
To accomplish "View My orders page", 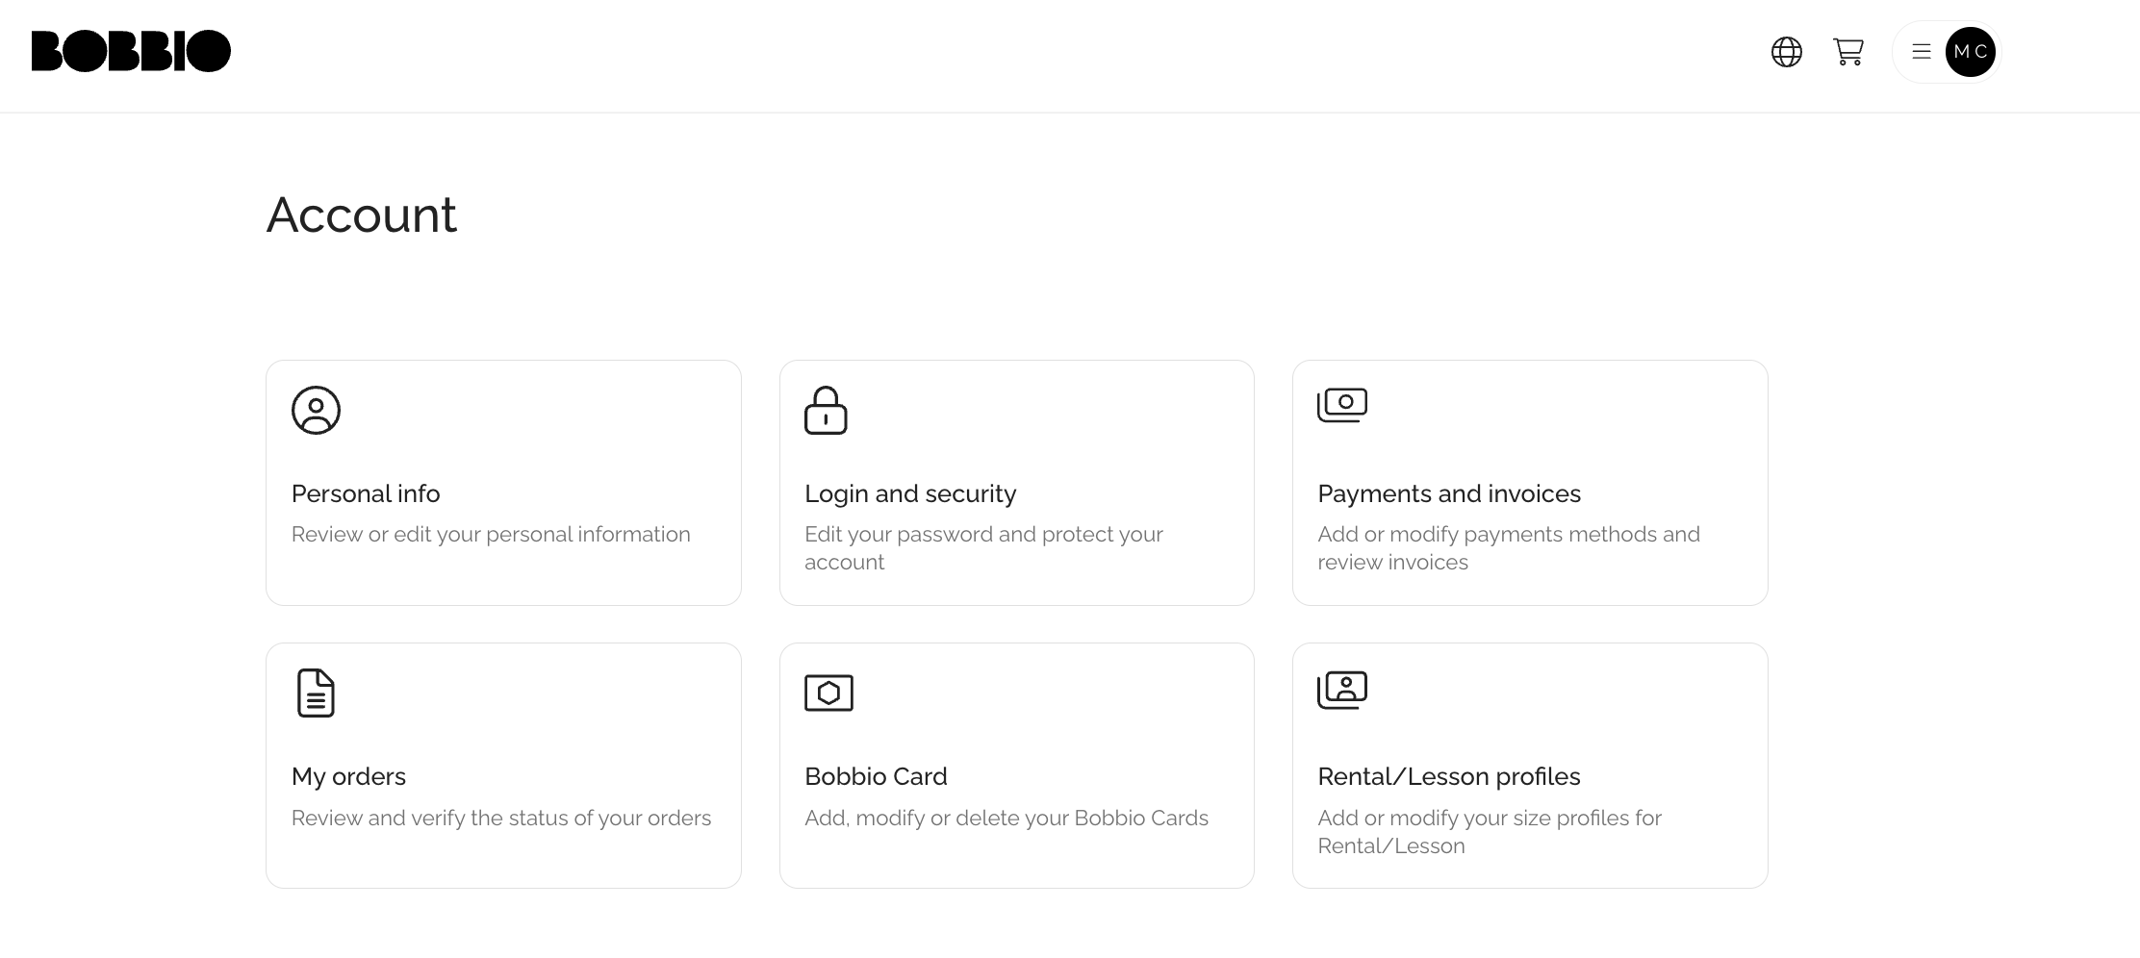I will [x=348, y=776].
